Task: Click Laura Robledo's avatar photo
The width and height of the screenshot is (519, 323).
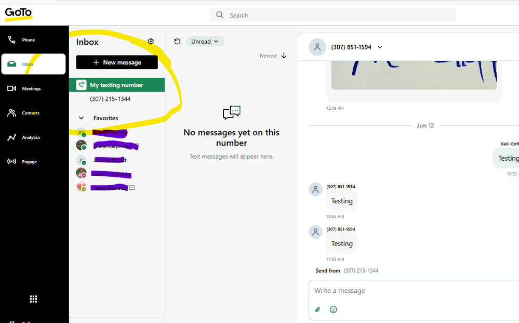Action: tap(81, 187)
